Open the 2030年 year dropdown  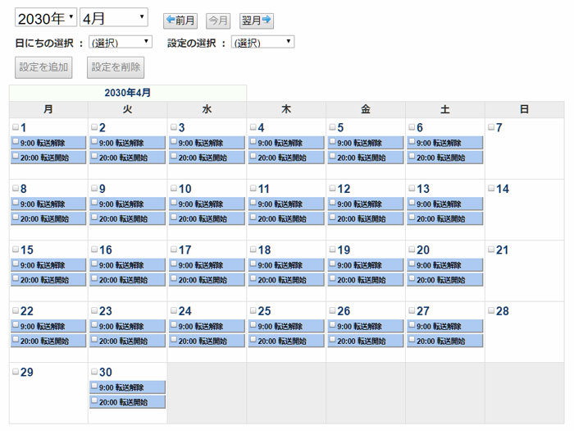pos(46,17)
